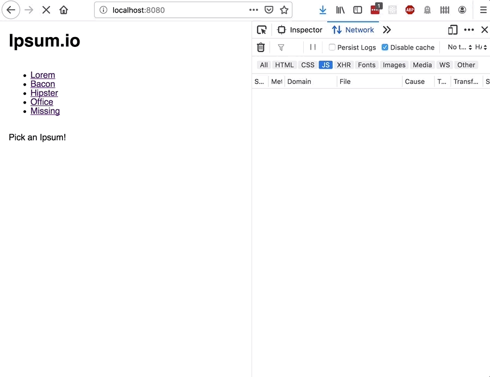Sort by the Status column header
The width and height of the screenshot is (490, 377).
[260, 82]
